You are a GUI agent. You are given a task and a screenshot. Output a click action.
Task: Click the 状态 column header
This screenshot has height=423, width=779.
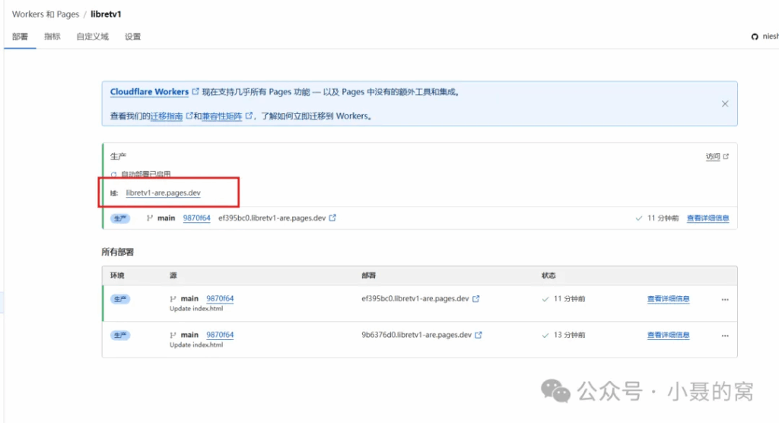(x=548, y=275)
